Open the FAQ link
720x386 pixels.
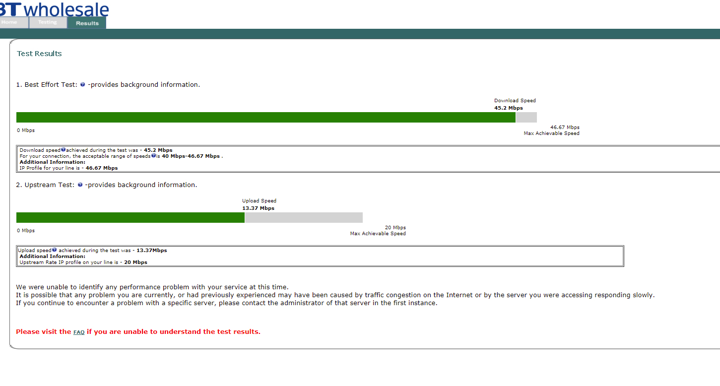[x=79, y=332]
